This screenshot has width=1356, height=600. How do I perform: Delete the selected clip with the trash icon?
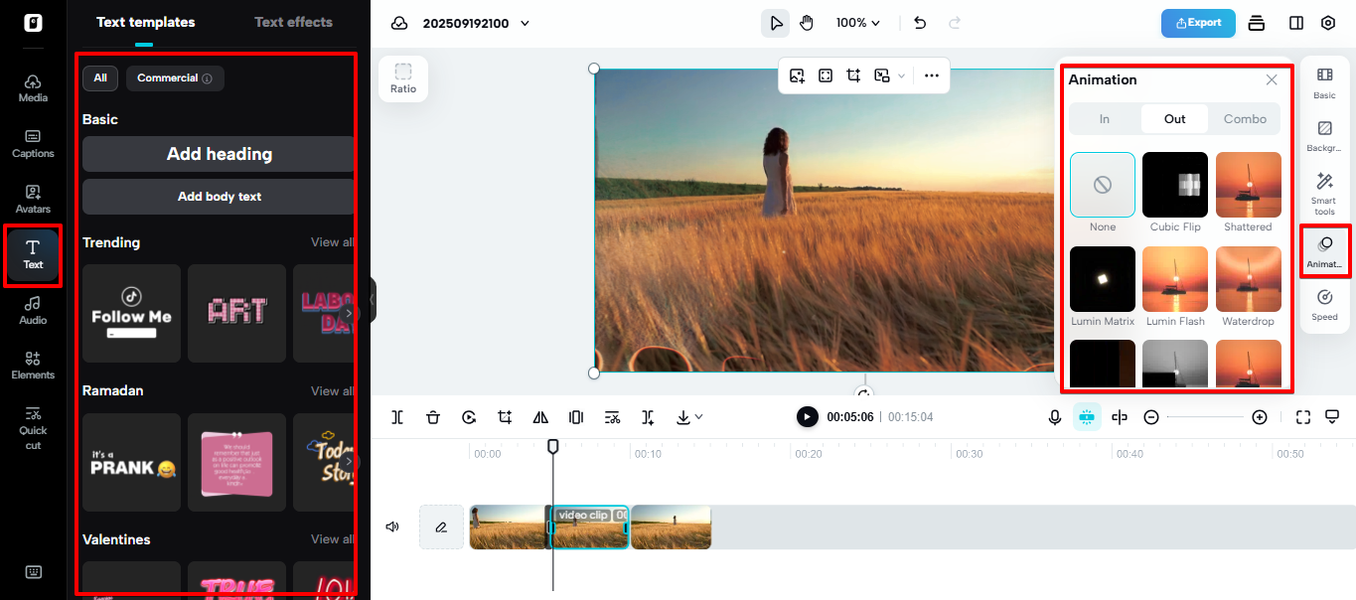point(433,416)
